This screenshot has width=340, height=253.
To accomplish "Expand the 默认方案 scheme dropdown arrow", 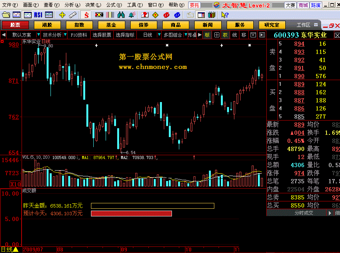I will coord(39,35).
